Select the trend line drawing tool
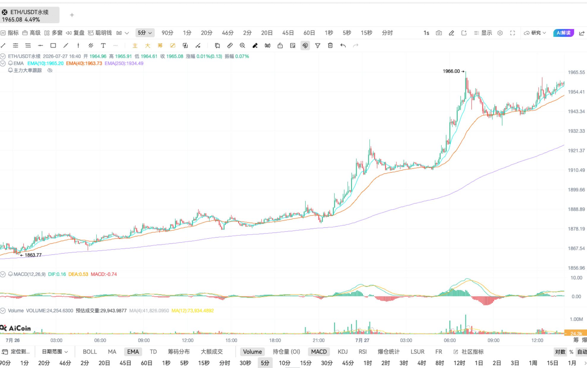Viewport: 587px width, 368px height. [3, 45]
